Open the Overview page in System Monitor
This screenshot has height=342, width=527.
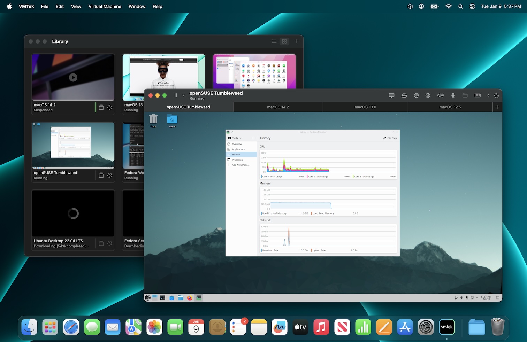(x=241, y=144)
